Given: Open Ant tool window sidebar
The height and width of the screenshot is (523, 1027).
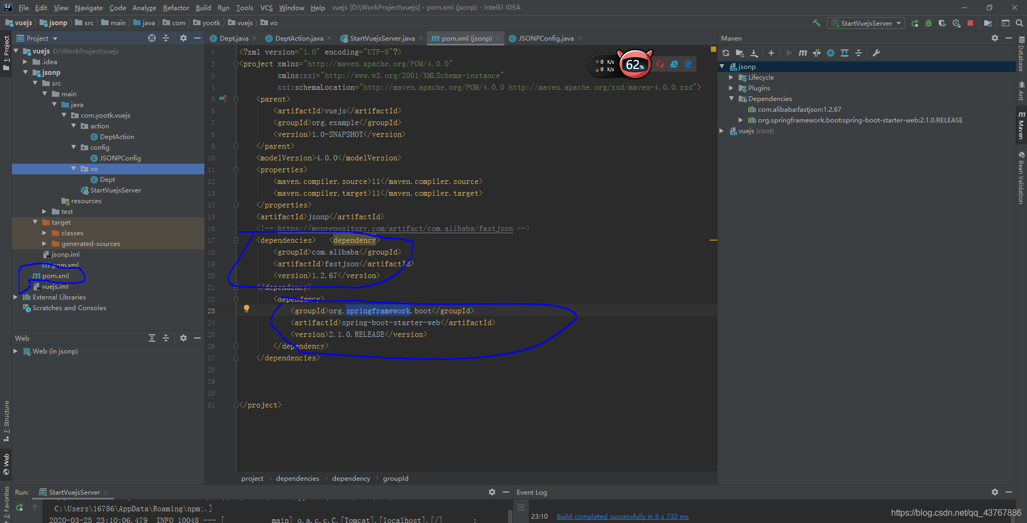Looking at the screenshot, I should coord(1021,91).
